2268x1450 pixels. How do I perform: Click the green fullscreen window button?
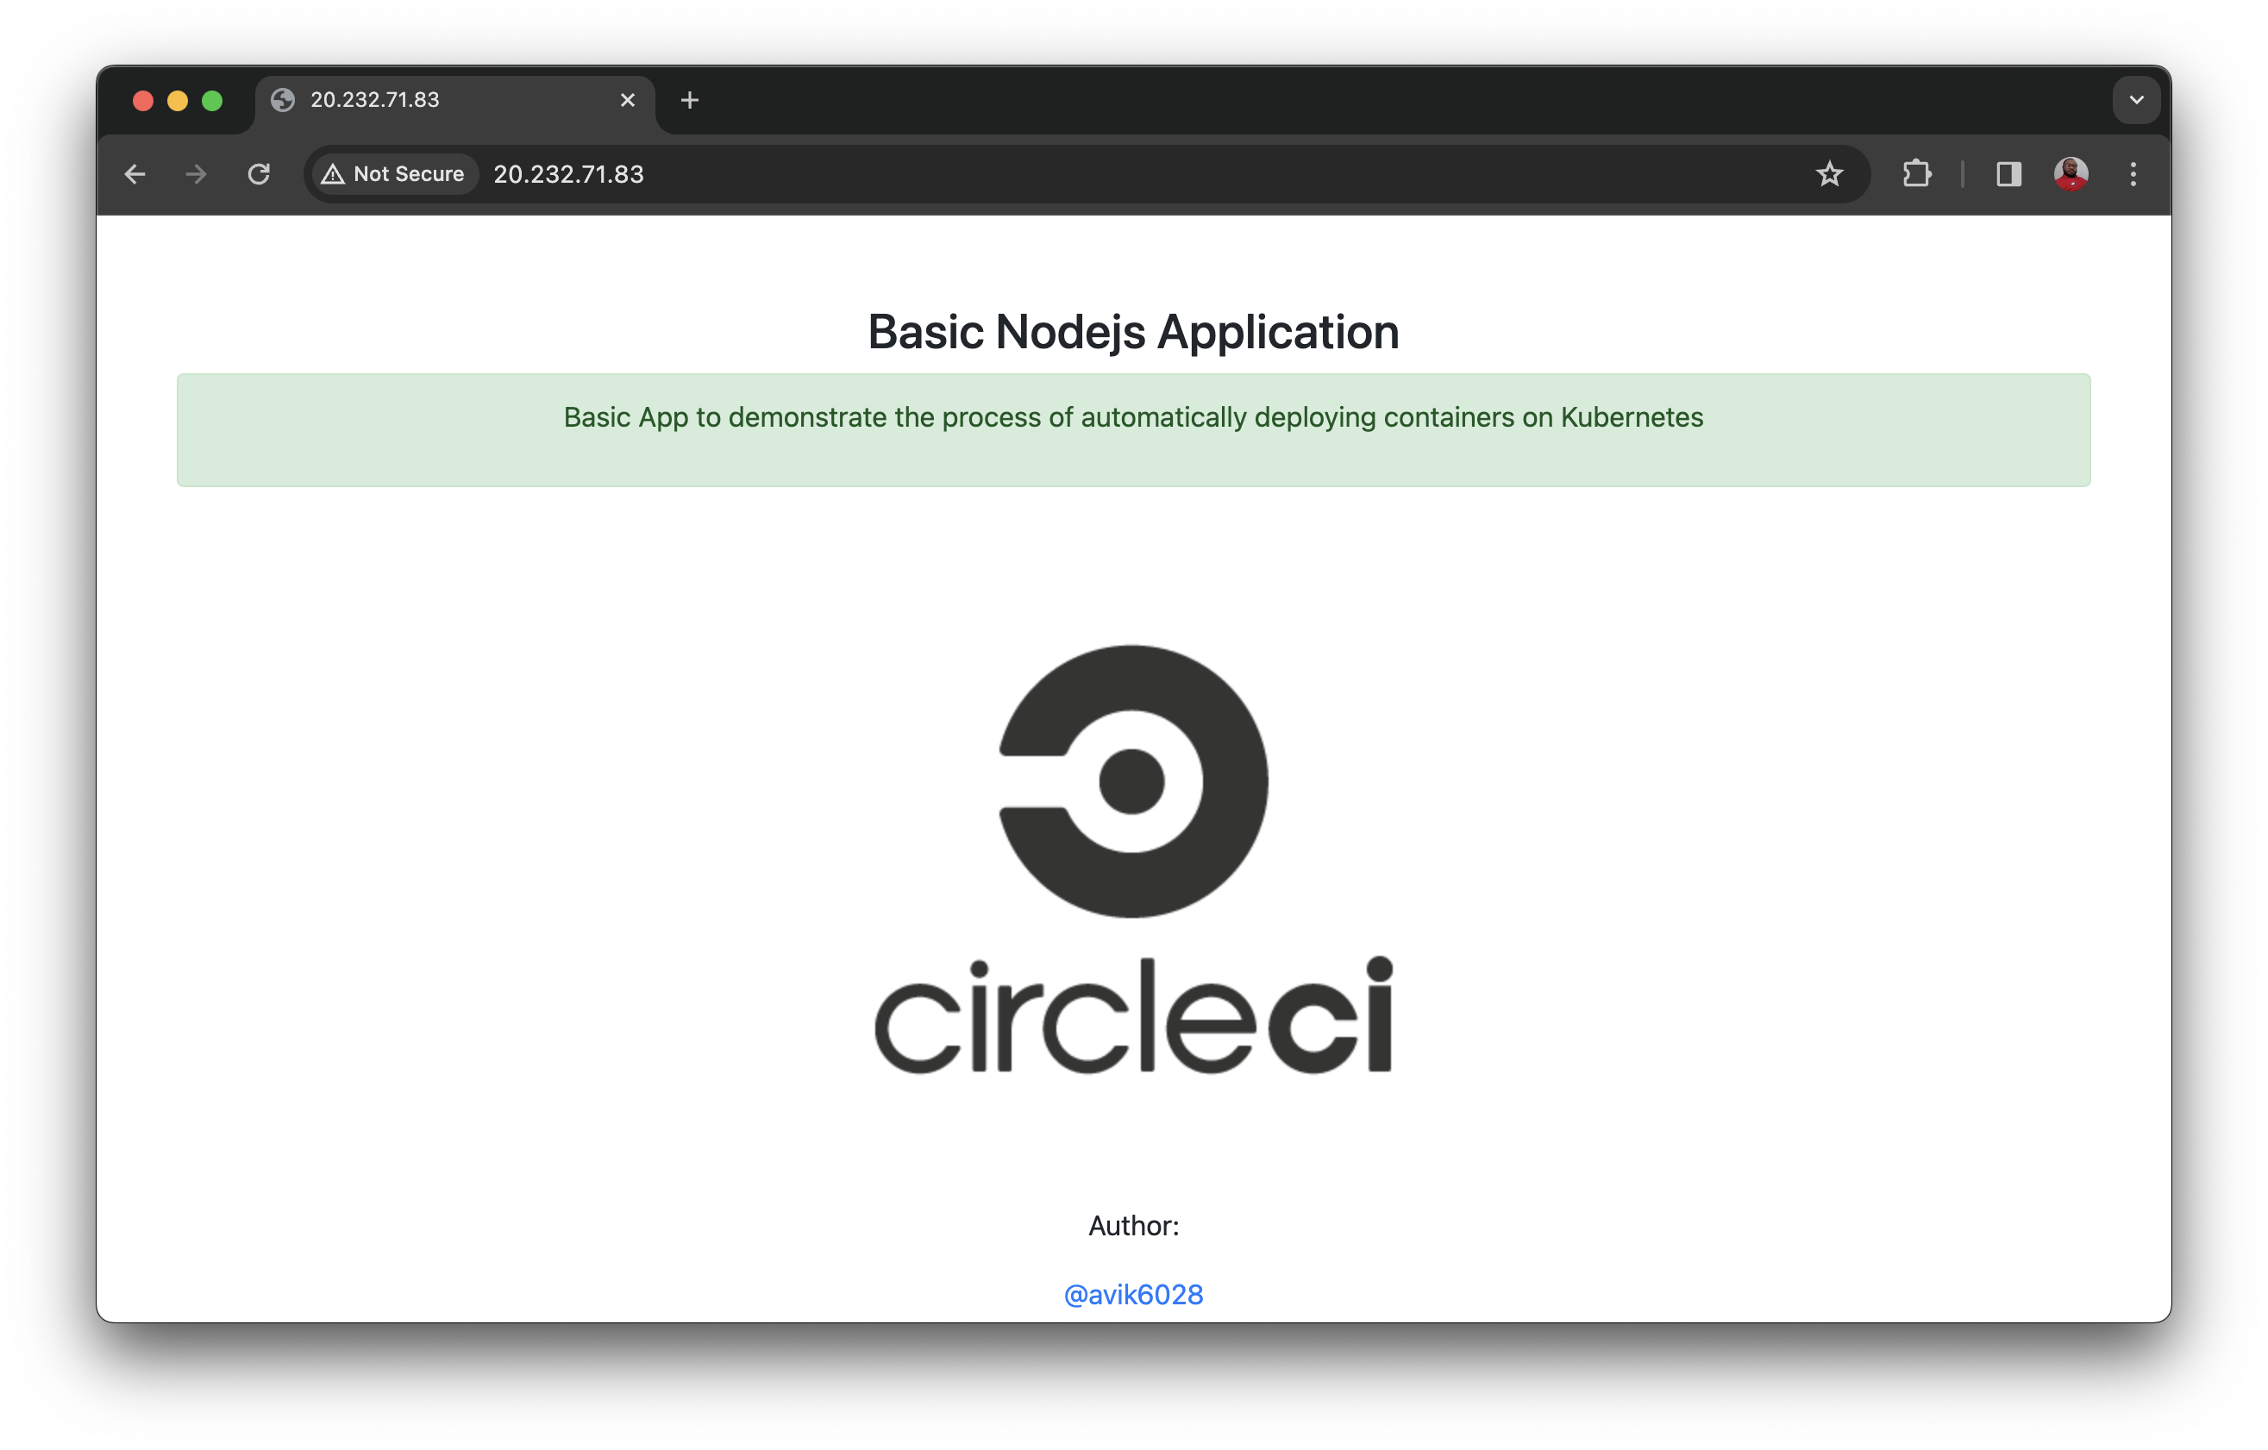tap(212, 101)
